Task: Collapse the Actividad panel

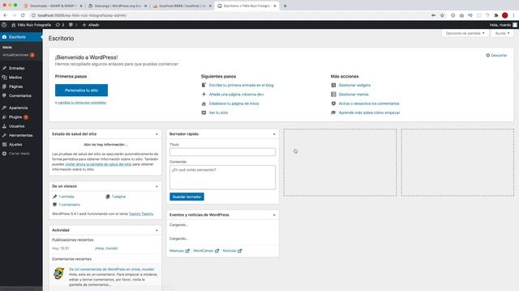Action: [x=157, y=230]
